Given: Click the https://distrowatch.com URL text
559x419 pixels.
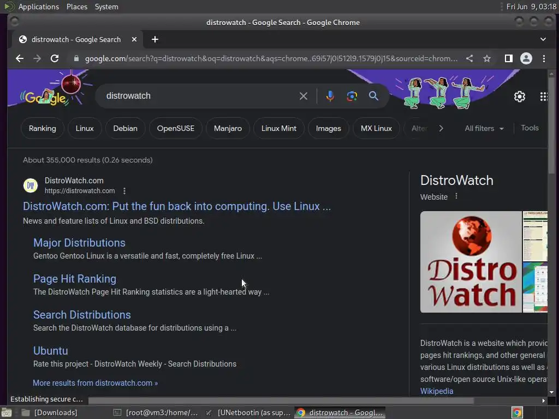Looking at the screenshot, I should (x=80, y=191).
